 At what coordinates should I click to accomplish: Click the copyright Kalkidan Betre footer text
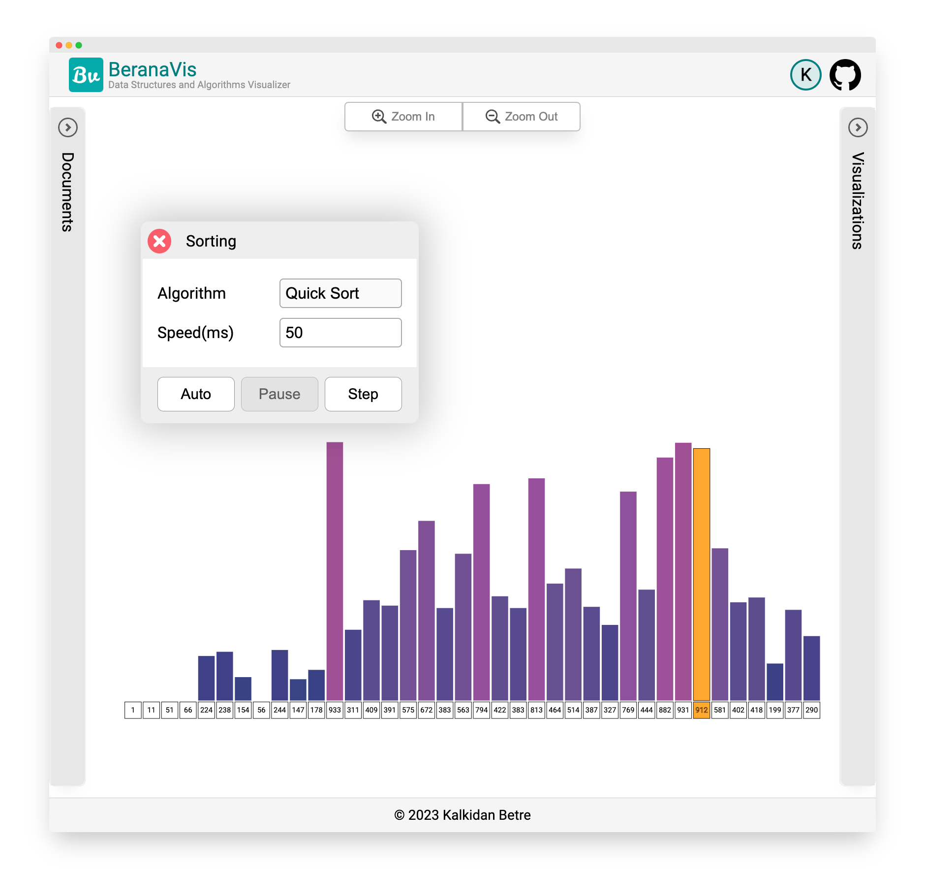pyautogui.click(x=462, y=815)
